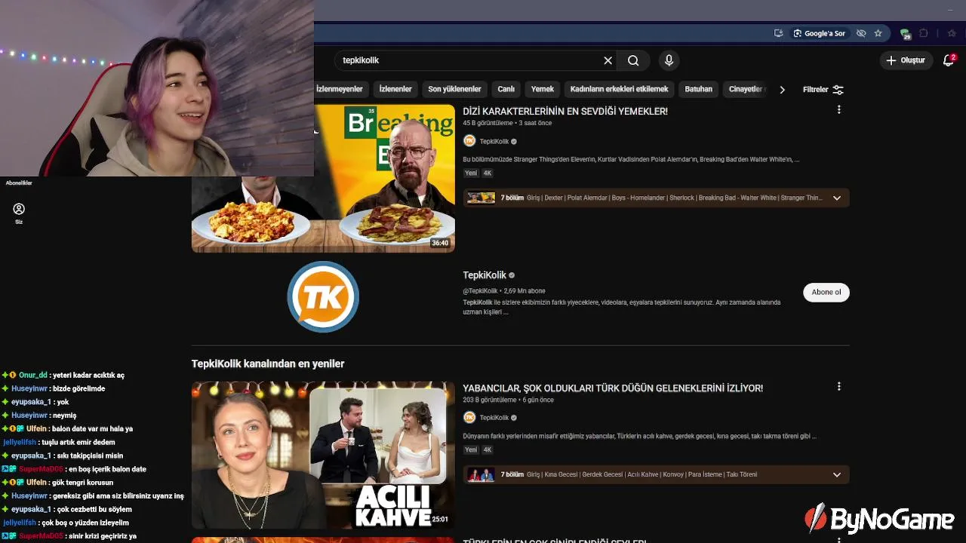The width and height of the screenshot is (966, 543).
Task: Click the chapter thumbnail in the wedding video's chapter bar
Action: pos(481,474)
